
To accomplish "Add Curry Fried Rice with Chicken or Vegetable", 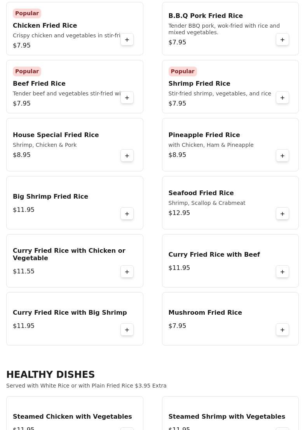I will click(x=127, y=272).
